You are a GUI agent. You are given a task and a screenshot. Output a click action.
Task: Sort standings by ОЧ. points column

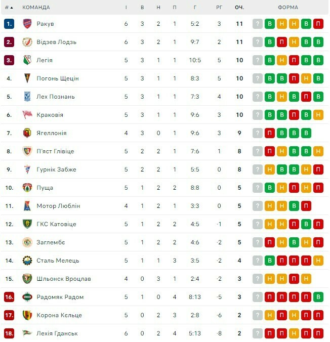[x=239, y=8]
